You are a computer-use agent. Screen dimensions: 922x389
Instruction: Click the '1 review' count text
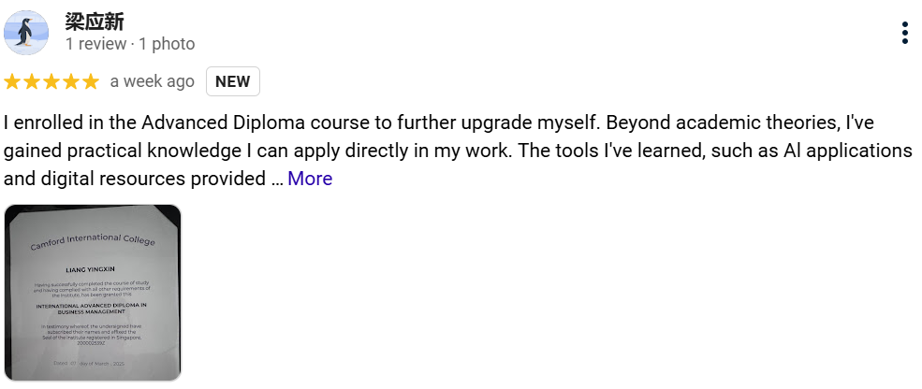tap(95, 44)
